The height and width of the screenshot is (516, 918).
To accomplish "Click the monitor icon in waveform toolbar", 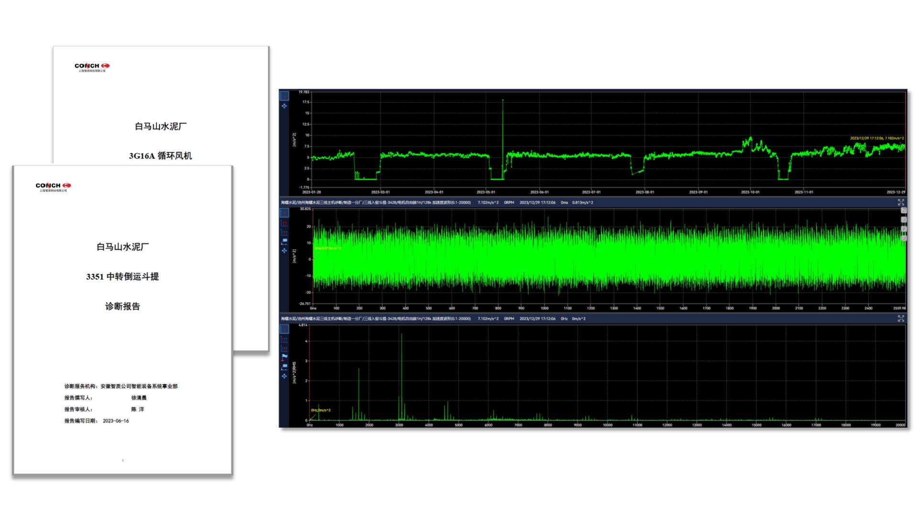I will [284, 241].
